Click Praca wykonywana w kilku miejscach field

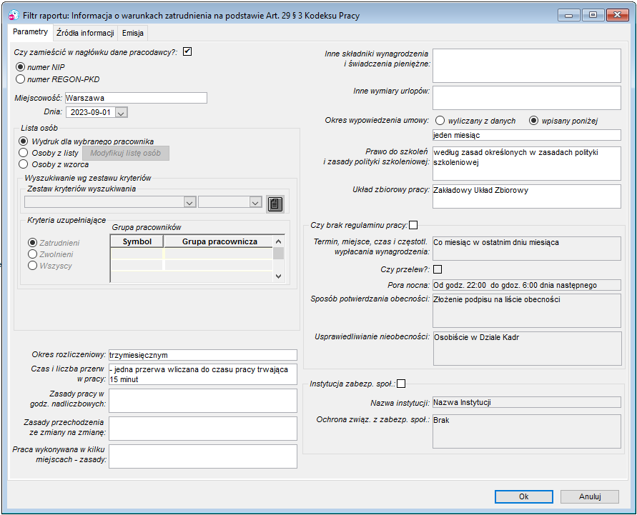coord(203,456)
